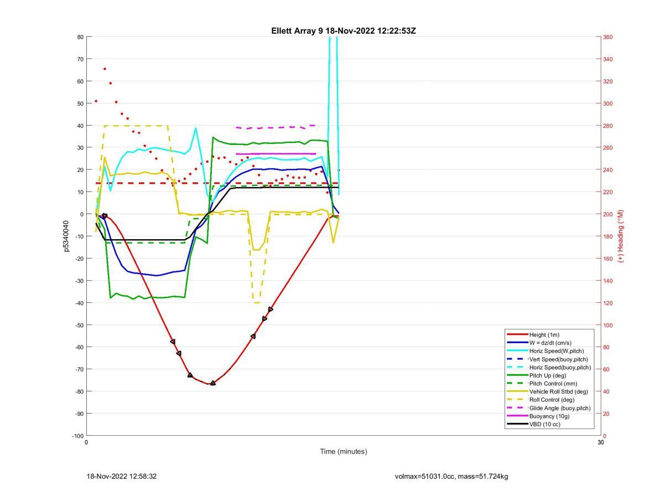Click the "-70" tick on left axis

point(79,369)
